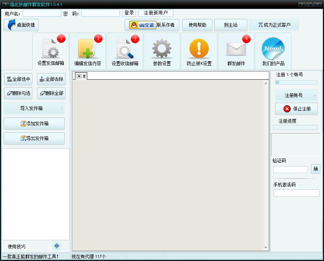
Task: Click the 注册进度 progress bar
Action: (295, 128)
